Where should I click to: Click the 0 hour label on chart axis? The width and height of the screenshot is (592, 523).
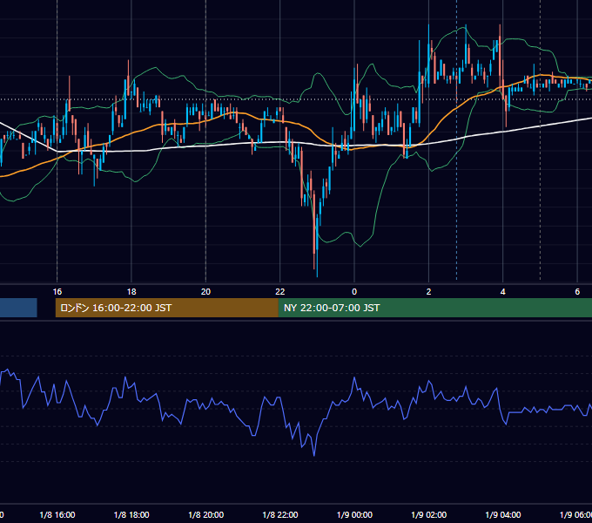[354, 292]
